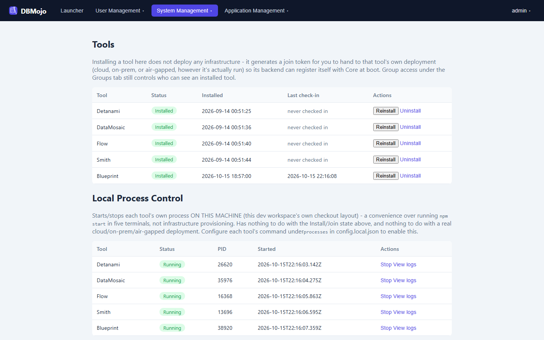Click the Last check-in column header
This screenshot has height=340, width=544.
(303, 95)
